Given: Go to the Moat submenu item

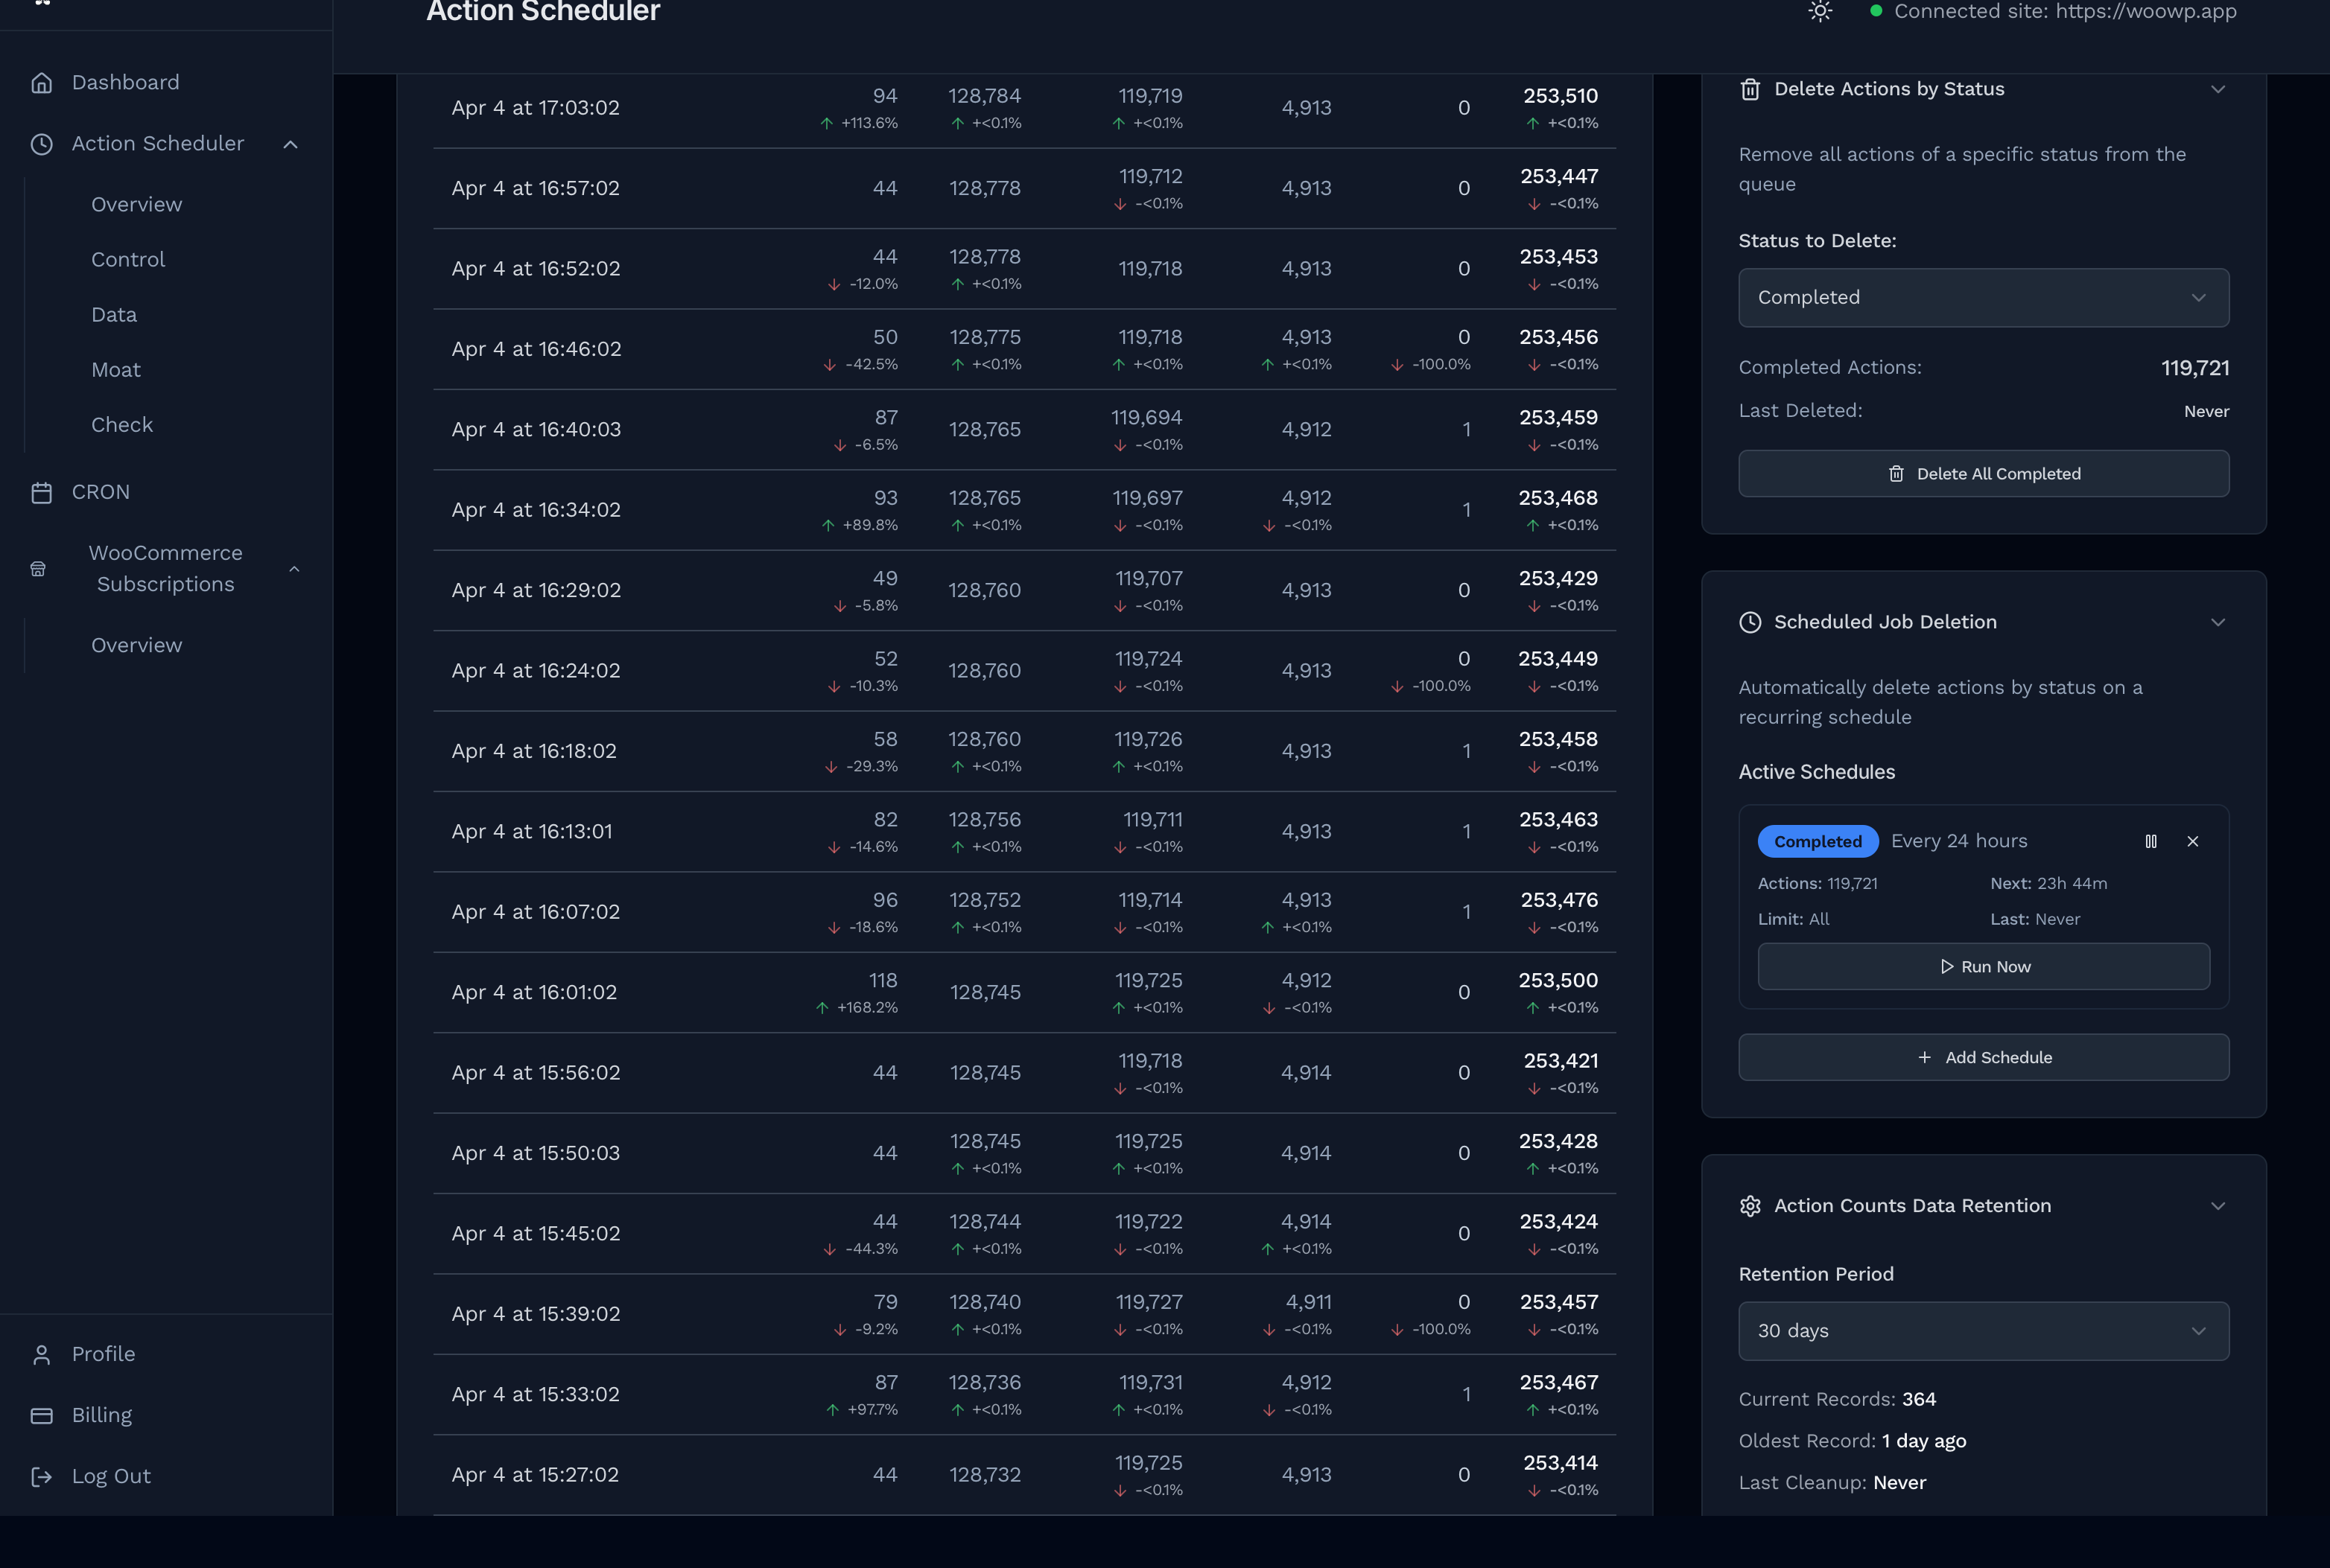Looking at the screenshot, I should point(116,369).
